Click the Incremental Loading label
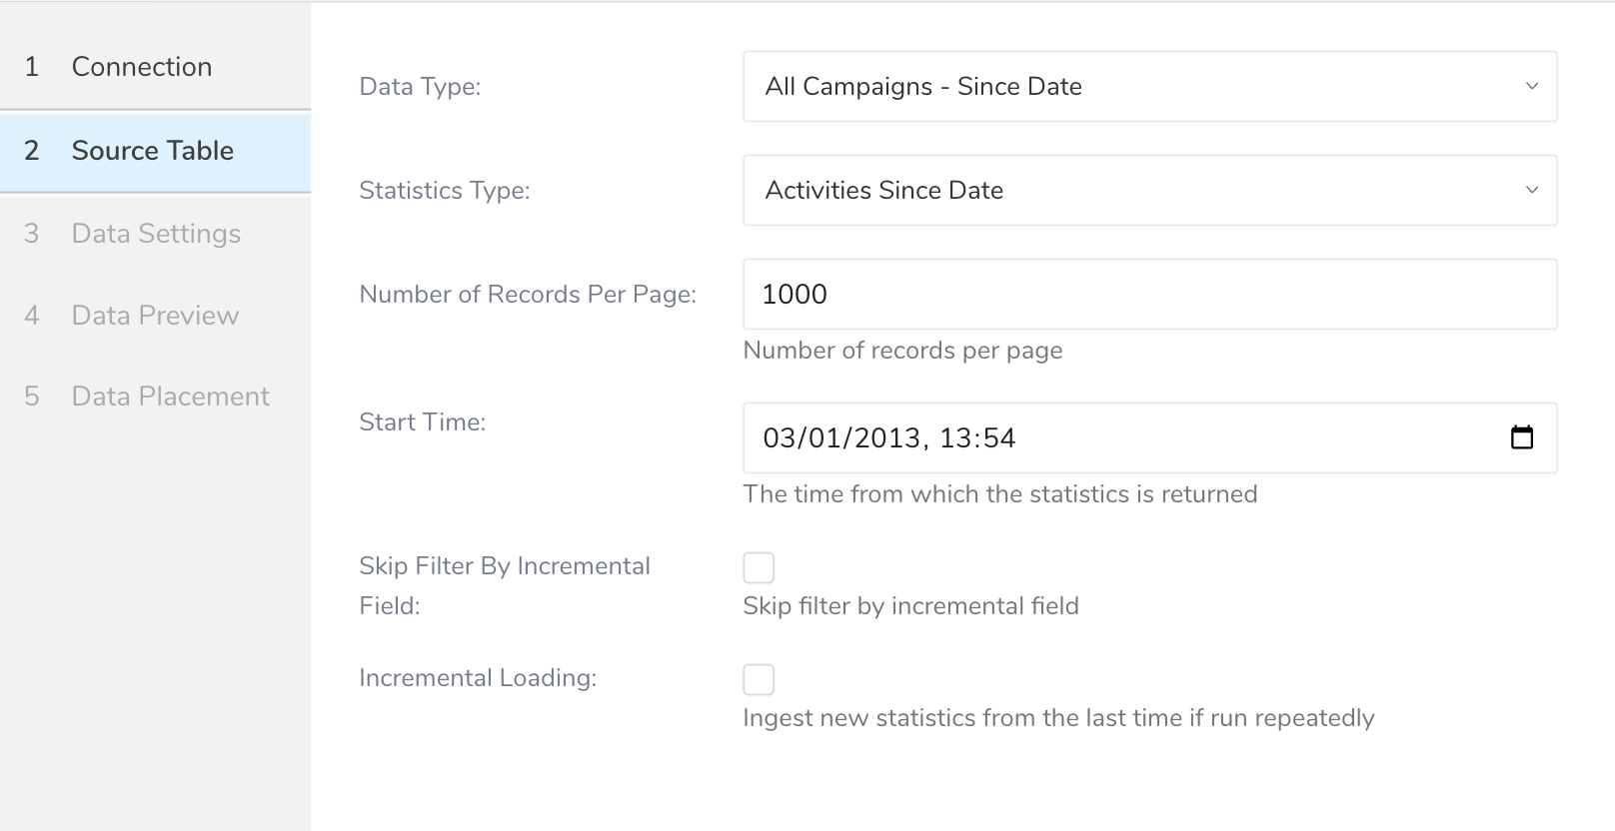 [x=478, y=678]
